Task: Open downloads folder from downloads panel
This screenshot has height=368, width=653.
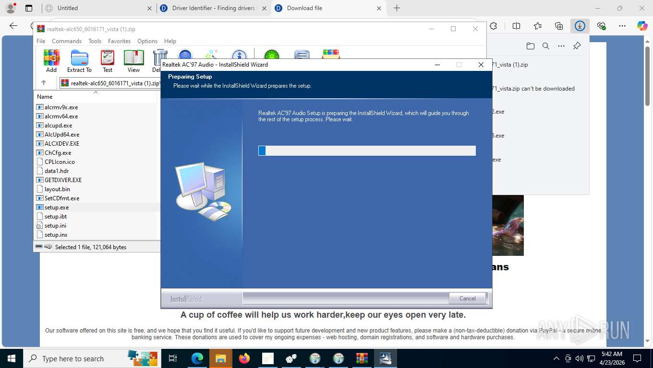Action: pyautogui.click(x=530, y=46)
